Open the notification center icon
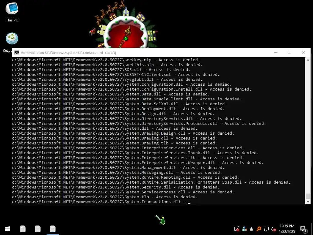This screenshot has height=235, width=313. click(x=304, y=229)
